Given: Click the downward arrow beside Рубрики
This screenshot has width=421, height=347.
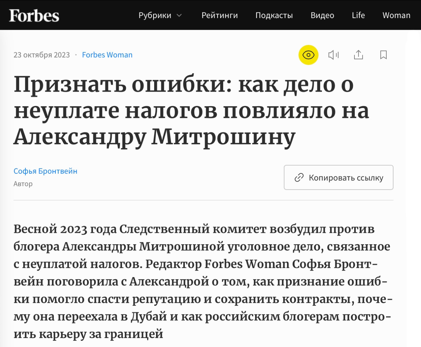Looking at the screenshot, I should point(179,15).
